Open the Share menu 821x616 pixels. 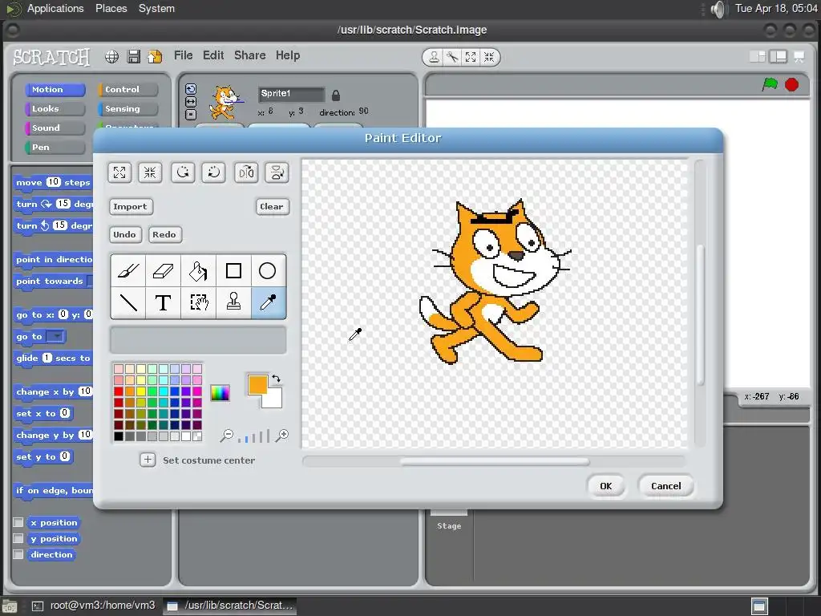coord(250,55)
